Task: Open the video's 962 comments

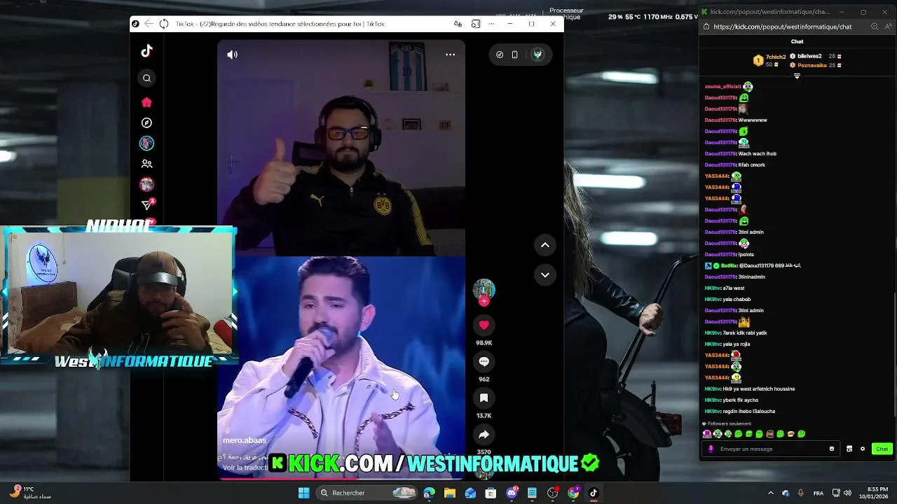Action: (484, 361)
